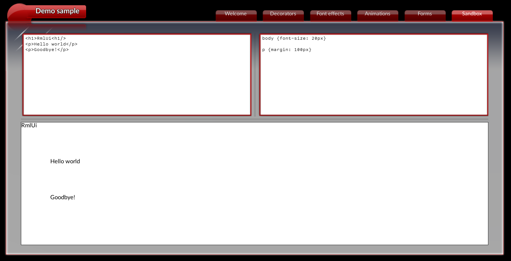Click the body font-size rule line

pyautogui.click(x=294, y=38)
